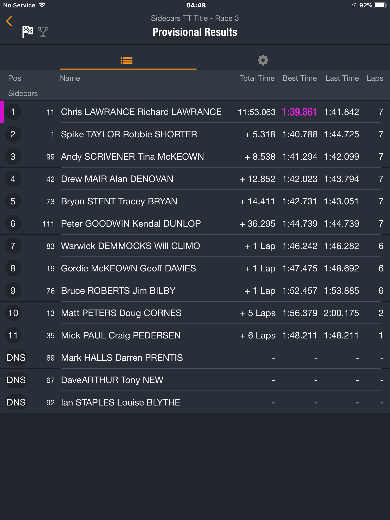Open the checkered flag results icon
Screen dimensions: 390x520
tap(27, 32)
